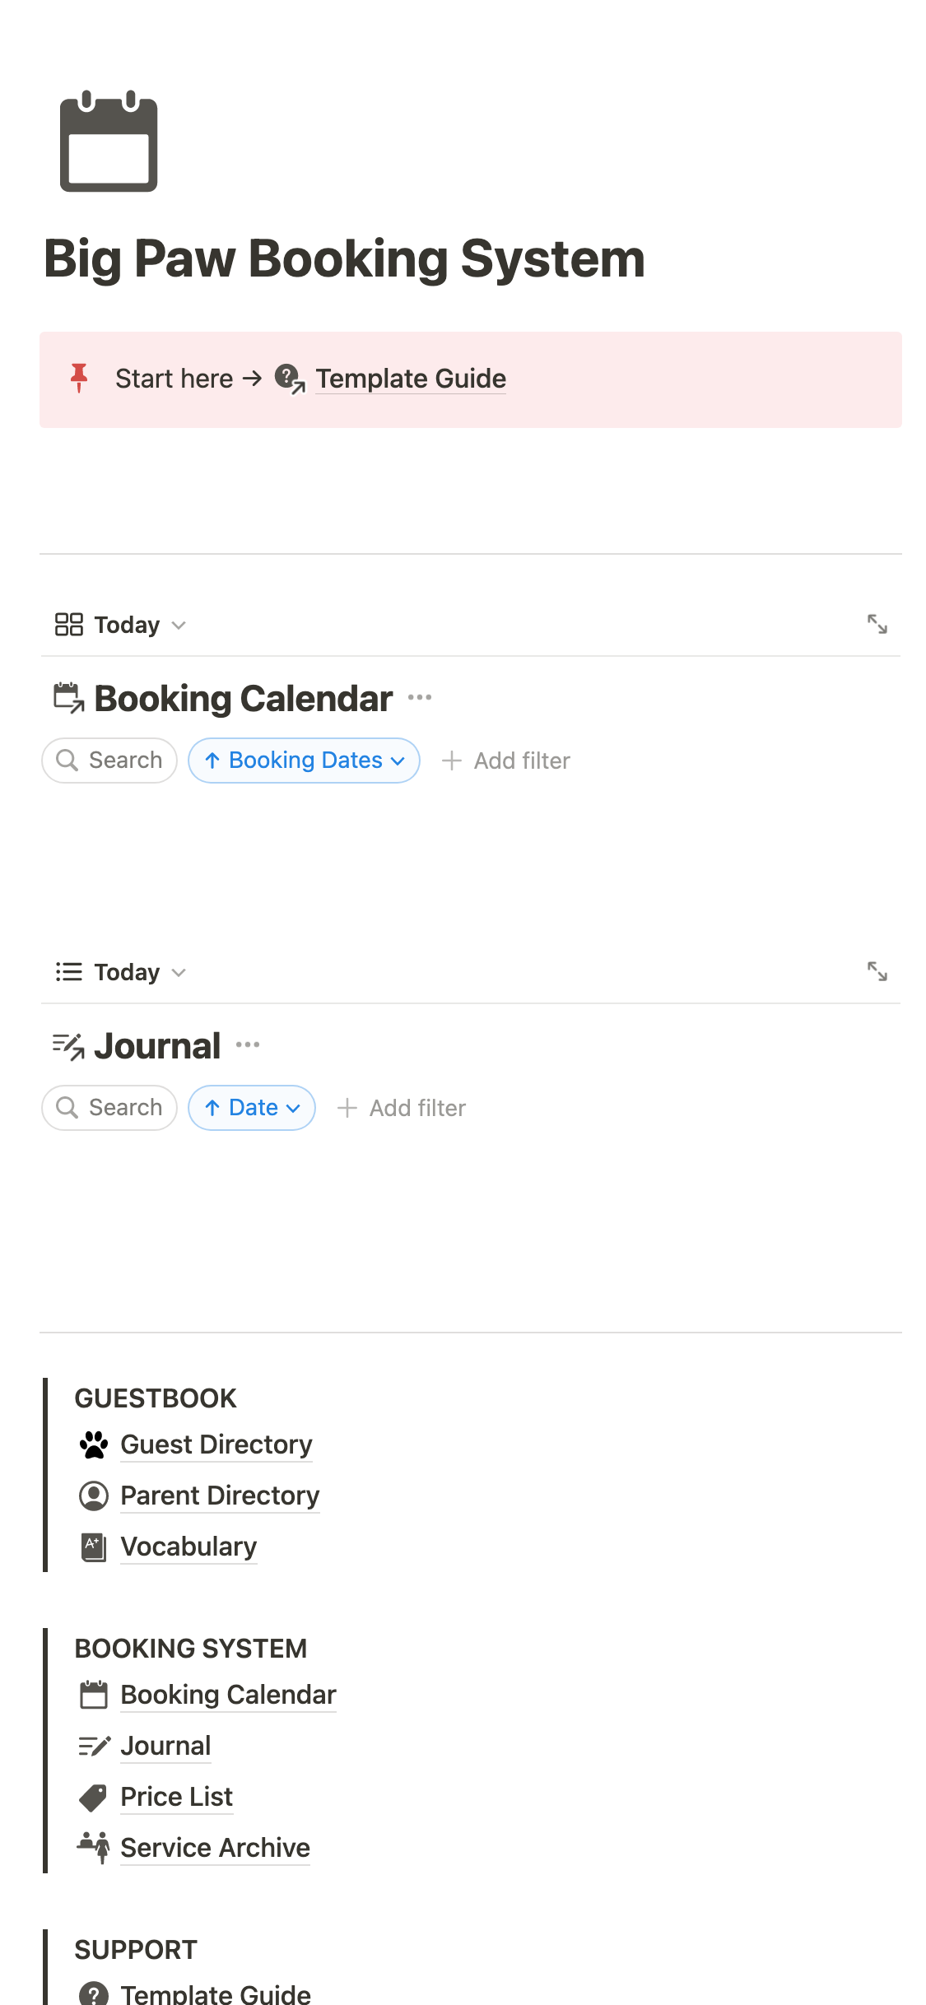Screen dimensions: 926x2005
Task: Click the paw icon beside Guest Directory
Action: coord(94,1444)
